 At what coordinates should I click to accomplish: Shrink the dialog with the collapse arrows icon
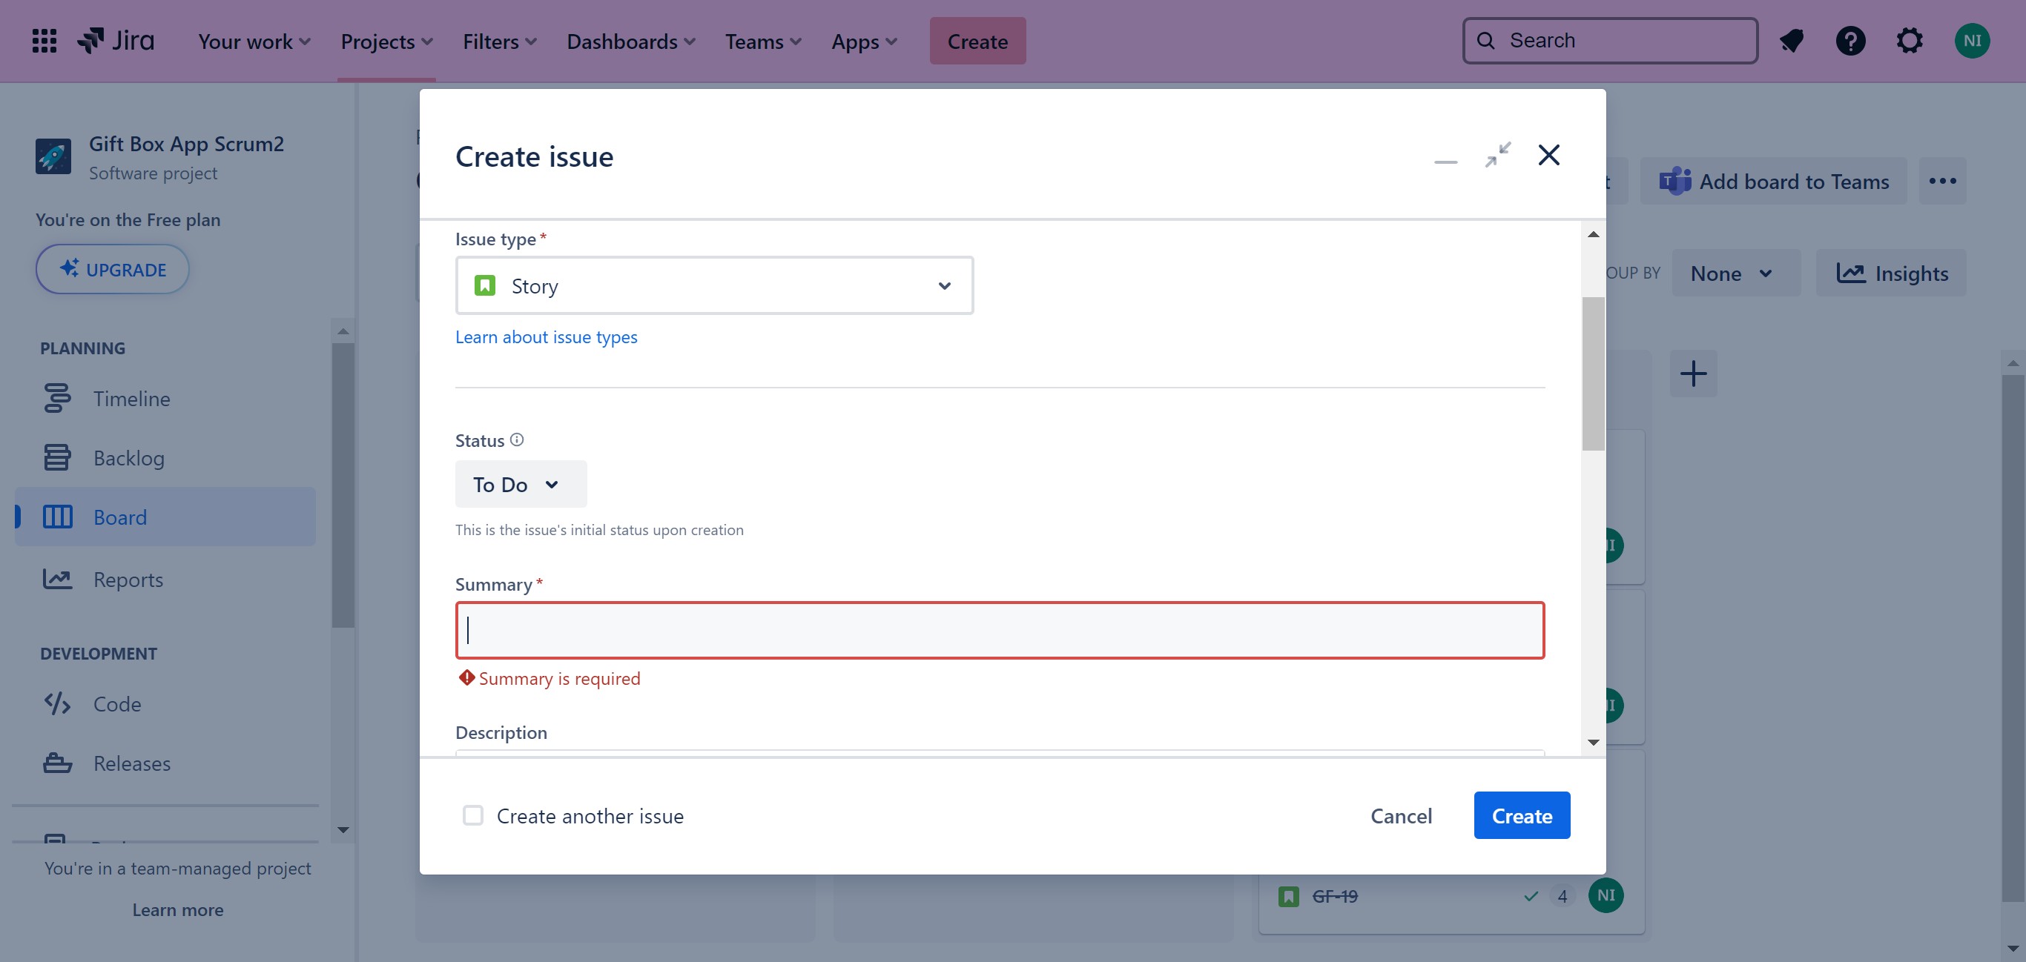[1497, 155]
